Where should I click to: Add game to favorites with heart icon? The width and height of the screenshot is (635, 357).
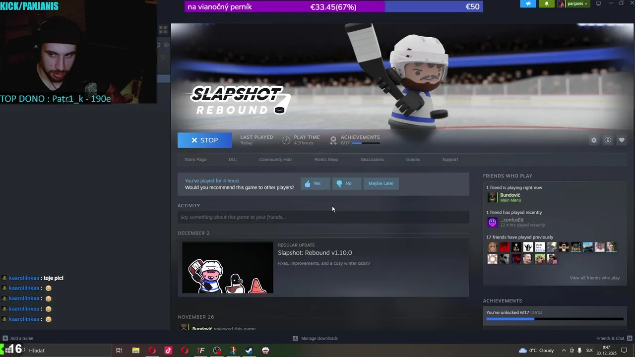[x=622, y=140]
